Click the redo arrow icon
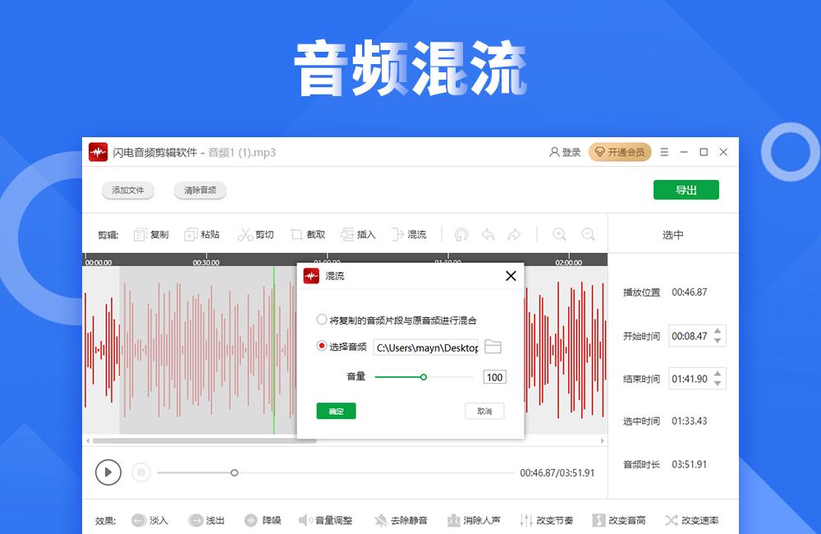The image size is (821, 534). tap(514, 234)
